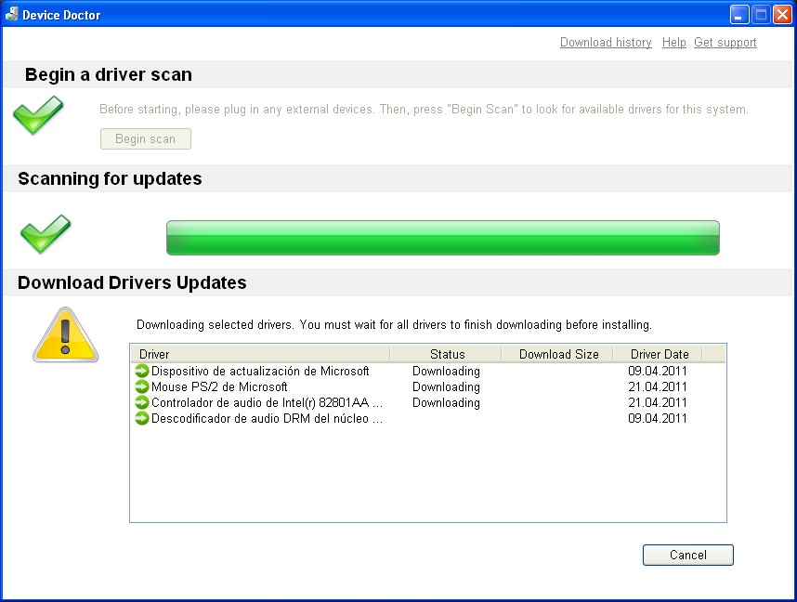This screenshot has width=797, height=602.
Task: Click the green arrow icon for Descodificador de audio
Action: (x=142, y=418)
